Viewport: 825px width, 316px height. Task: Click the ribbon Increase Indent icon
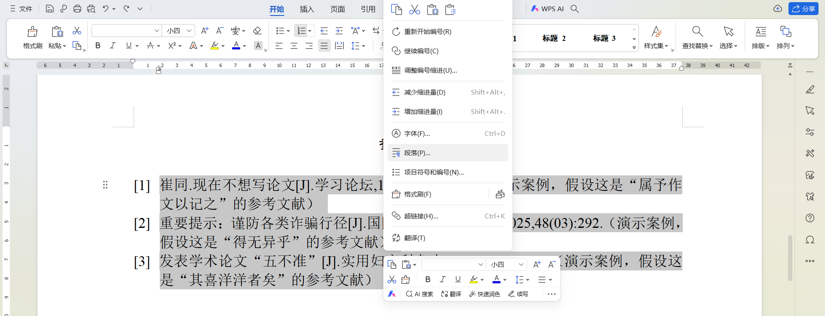pos(339,31)
